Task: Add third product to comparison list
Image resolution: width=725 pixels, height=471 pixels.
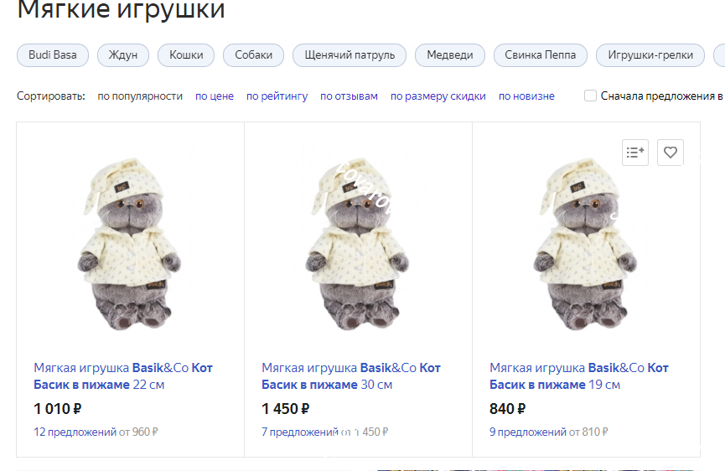Action: click(634, 152)
